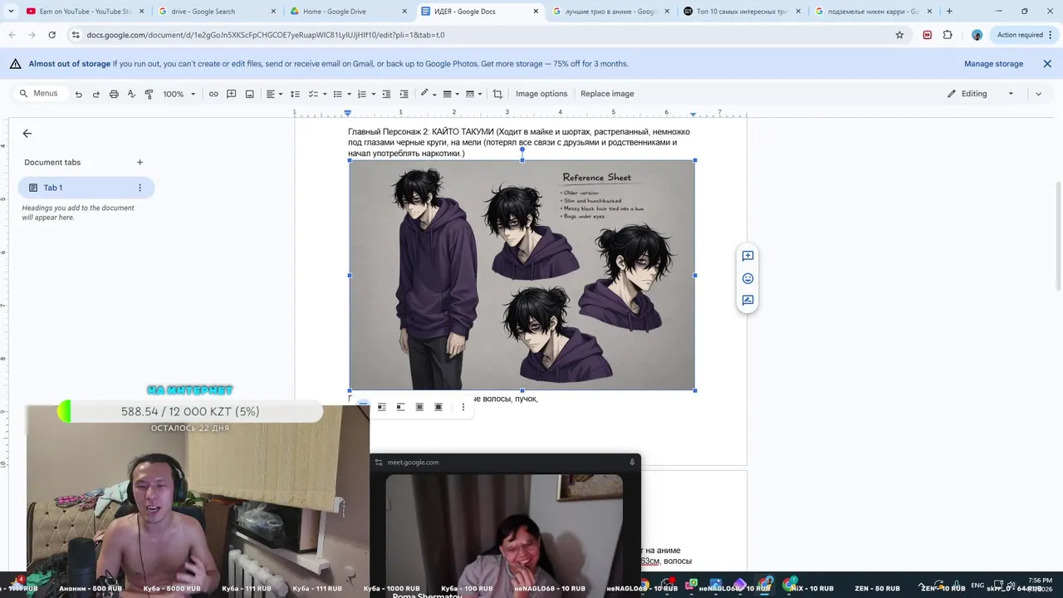The height and width of the screenshot is (598, 1063).
Task: Select Tab 1 in Document tabs
Action: tap(86, 188)
